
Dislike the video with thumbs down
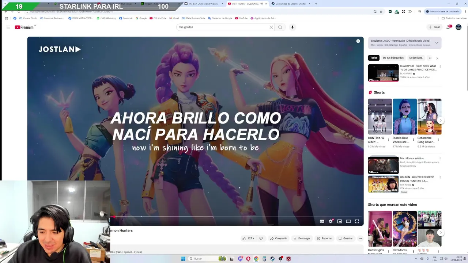pyautogui.click(x=261, y=239)
